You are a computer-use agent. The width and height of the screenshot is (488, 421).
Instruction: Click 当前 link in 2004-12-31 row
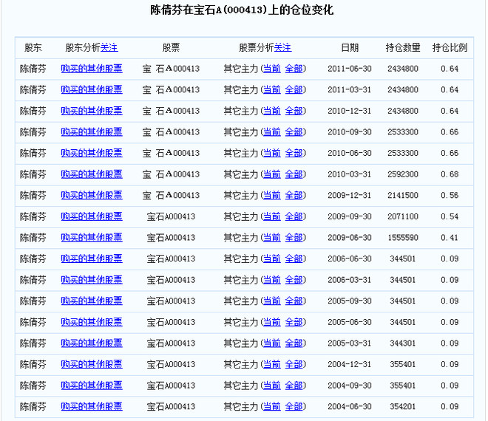[x=272, y=364]
